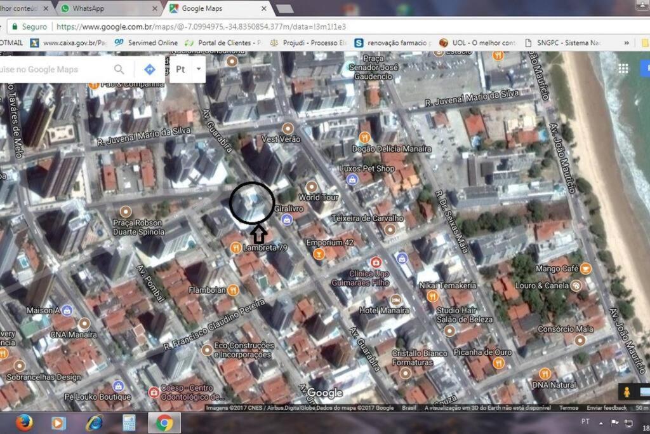The width and height of the screenshot is (650, 434).
Task: Click the Vest Verão map marker
Action: point(288,128)
